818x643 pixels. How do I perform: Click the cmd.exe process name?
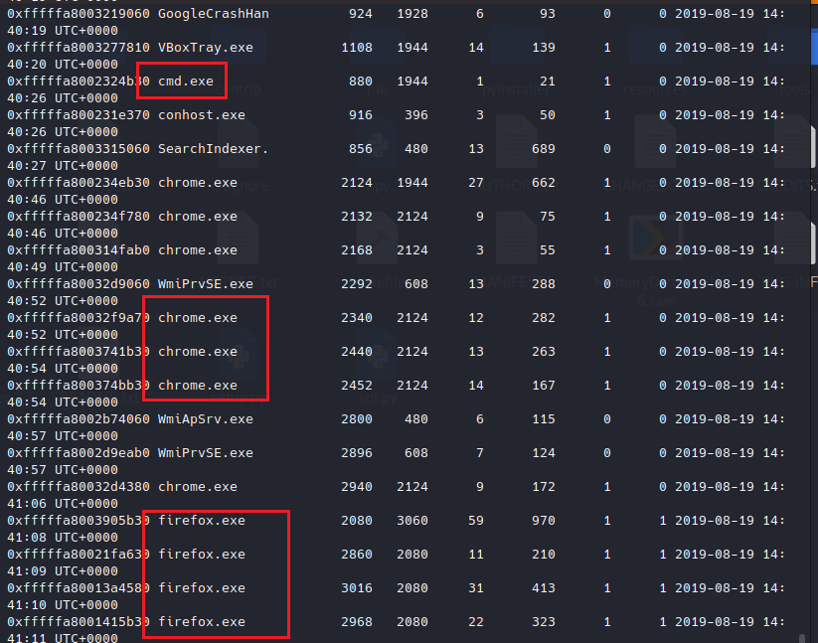click(x=186, y=81)
